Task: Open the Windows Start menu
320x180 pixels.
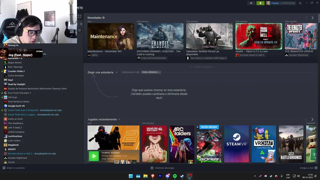Action: click(x=131, y=176)
